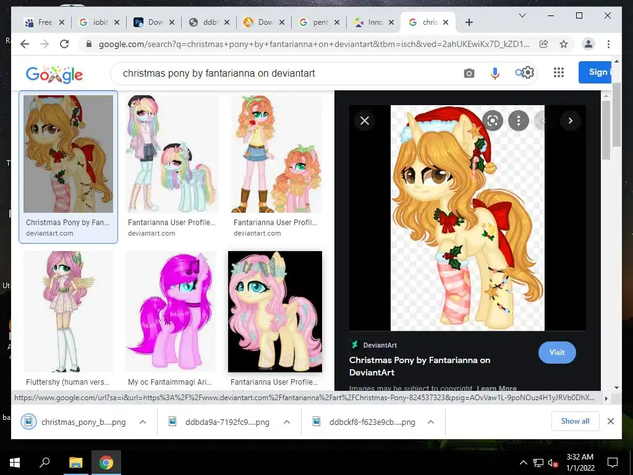Close the 'Inno' tab

[x=391, y=23]
